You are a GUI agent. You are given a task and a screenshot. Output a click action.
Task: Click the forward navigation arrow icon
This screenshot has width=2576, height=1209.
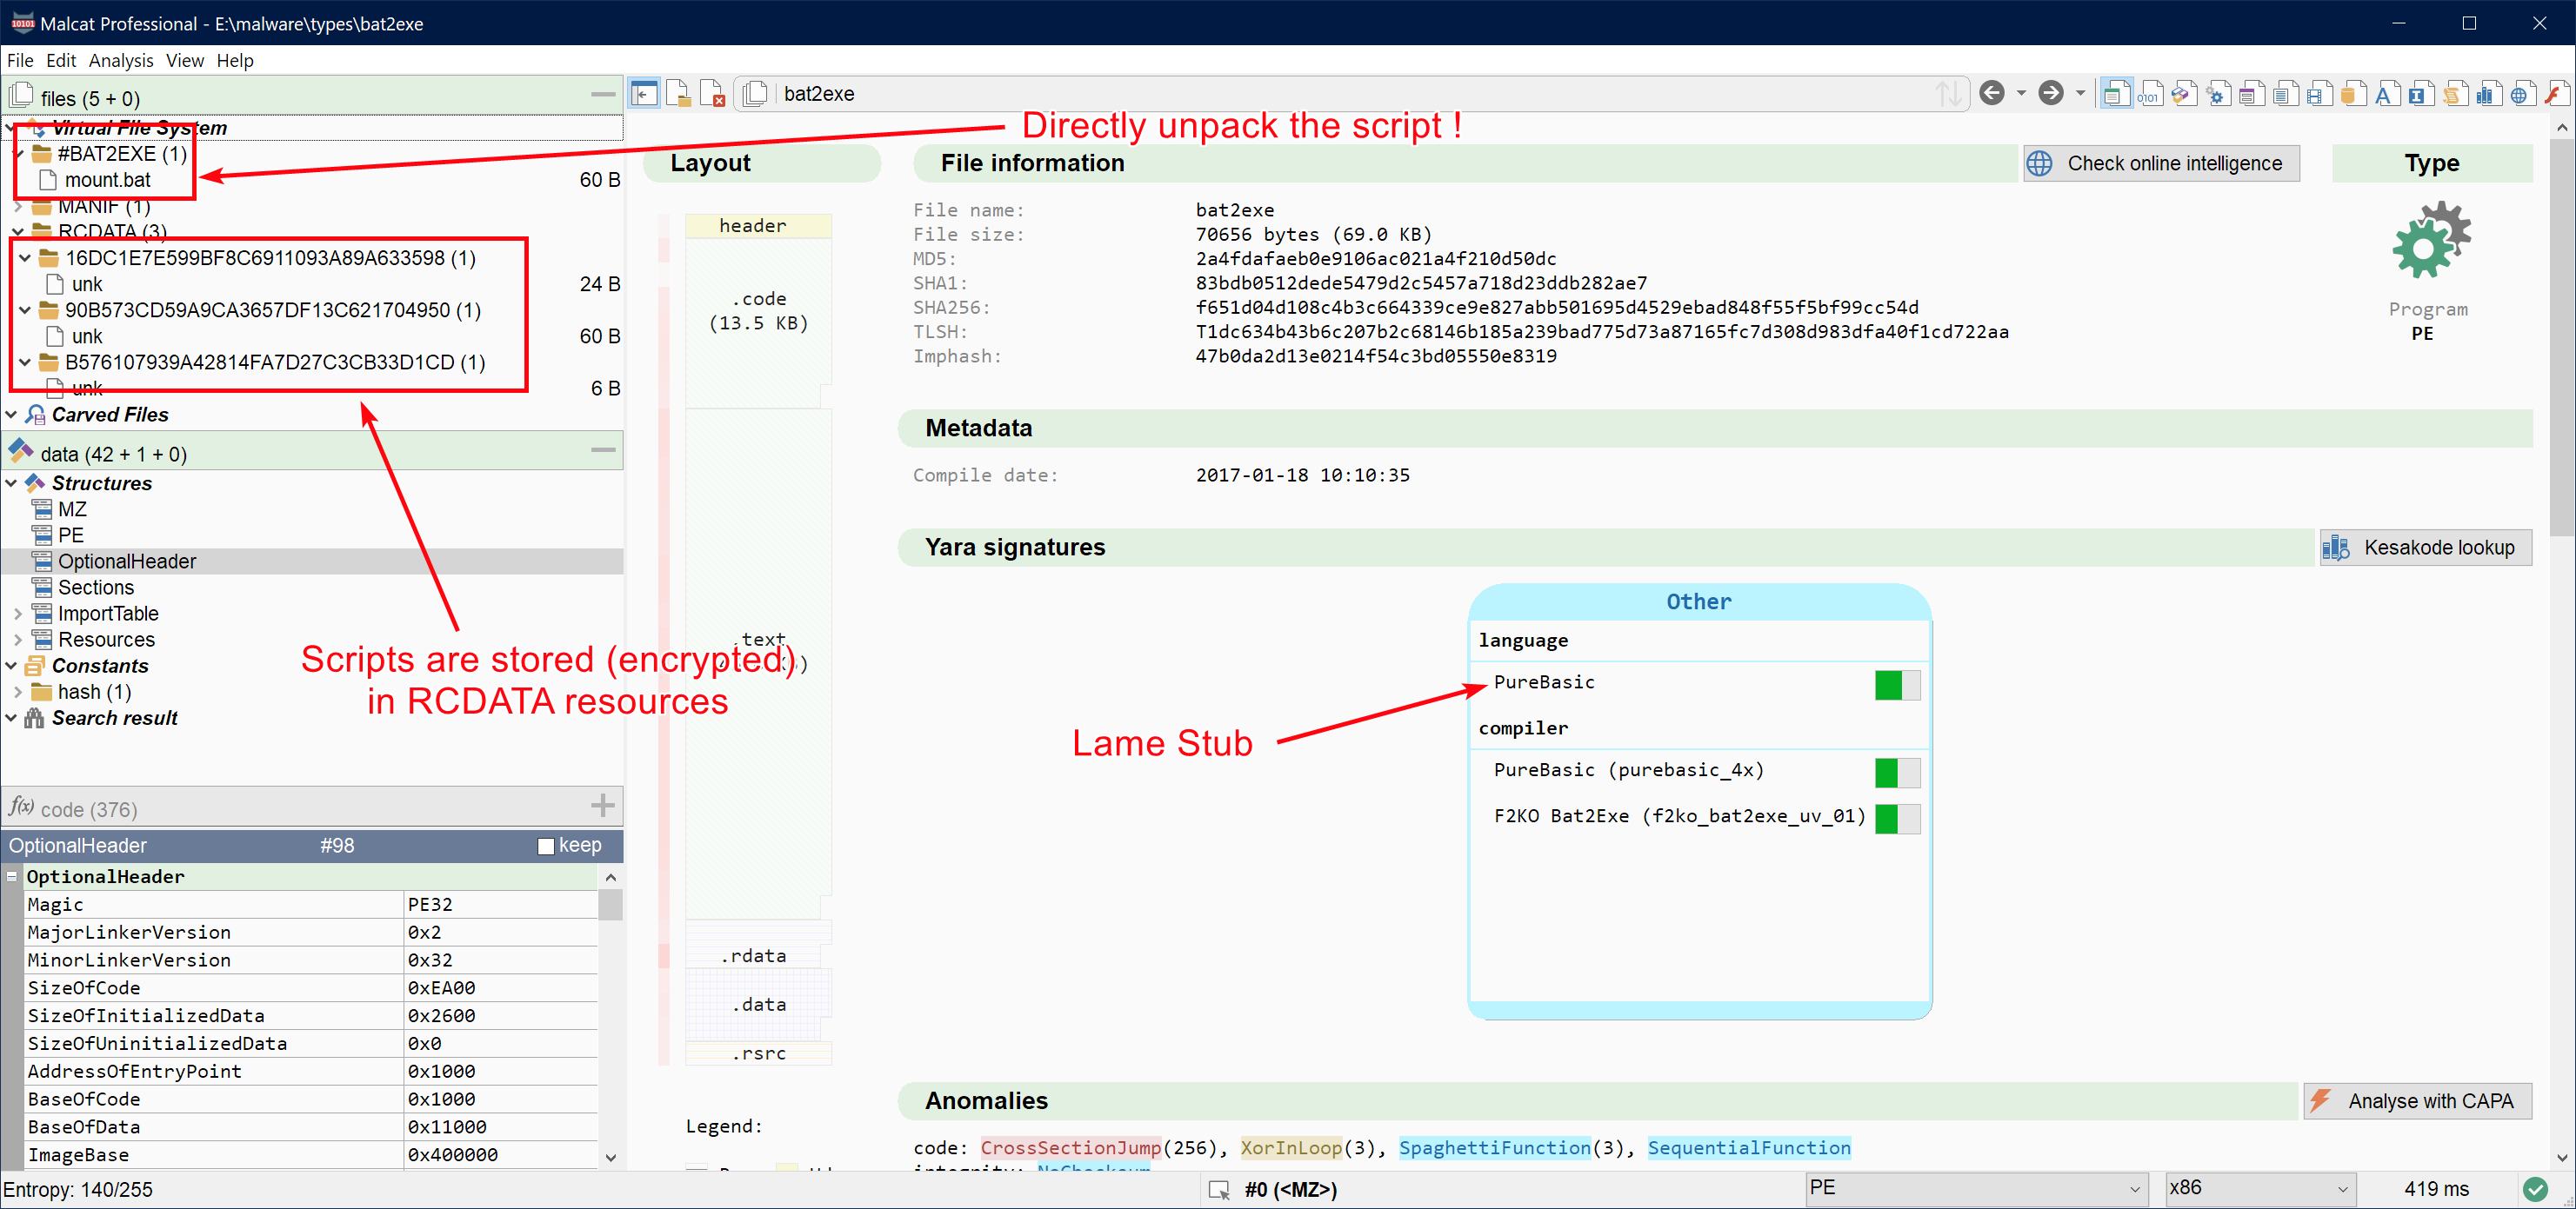[2045, 94]
